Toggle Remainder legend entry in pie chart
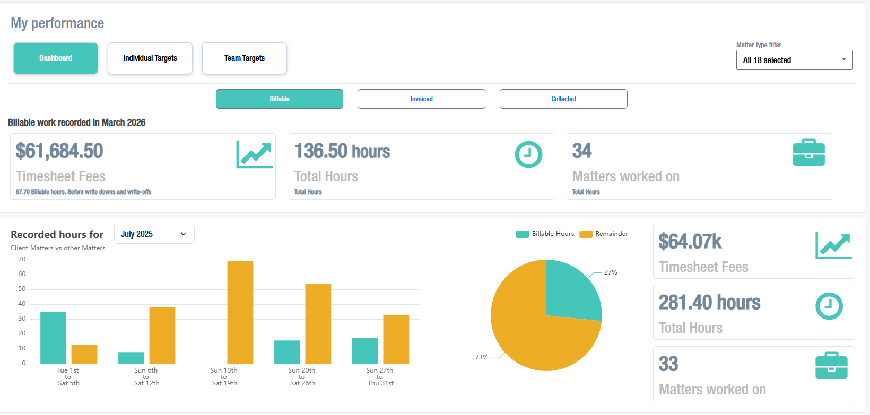Image resolution: width=870 pixels, height=415 pixels. 604,234
